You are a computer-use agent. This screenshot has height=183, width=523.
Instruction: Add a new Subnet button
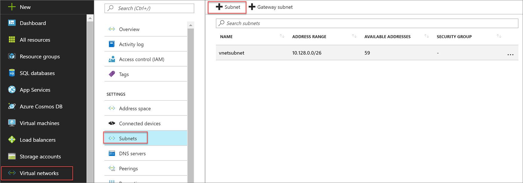click(x=228, y=7)
